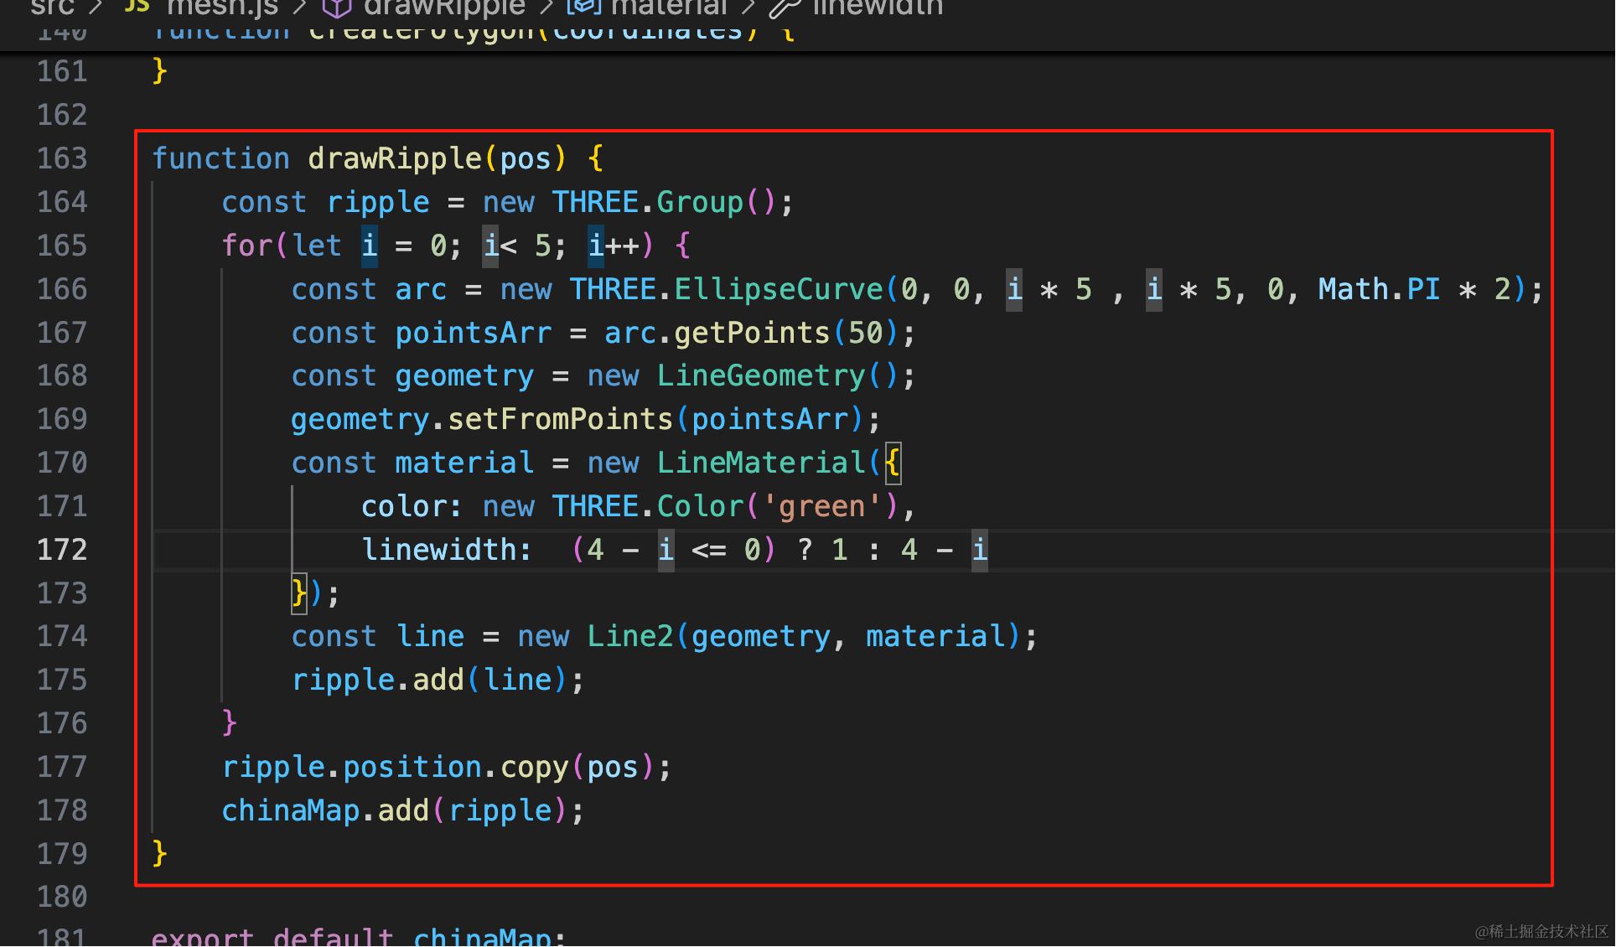Click the cube icon before drawRipple breadcrumb
This screenshot has width=1616, height=947.
pyautogui.click(x=336, y=8)
